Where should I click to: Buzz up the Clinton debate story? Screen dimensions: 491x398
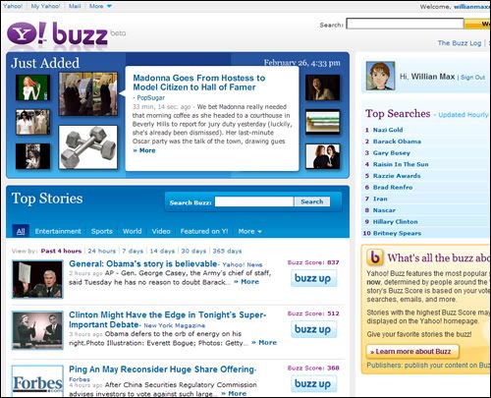coord(313,329)
